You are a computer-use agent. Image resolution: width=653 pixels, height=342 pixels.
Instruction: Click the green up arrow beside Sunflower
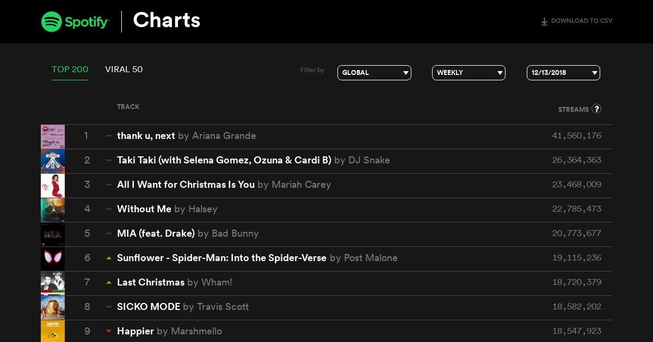point(109,258)
